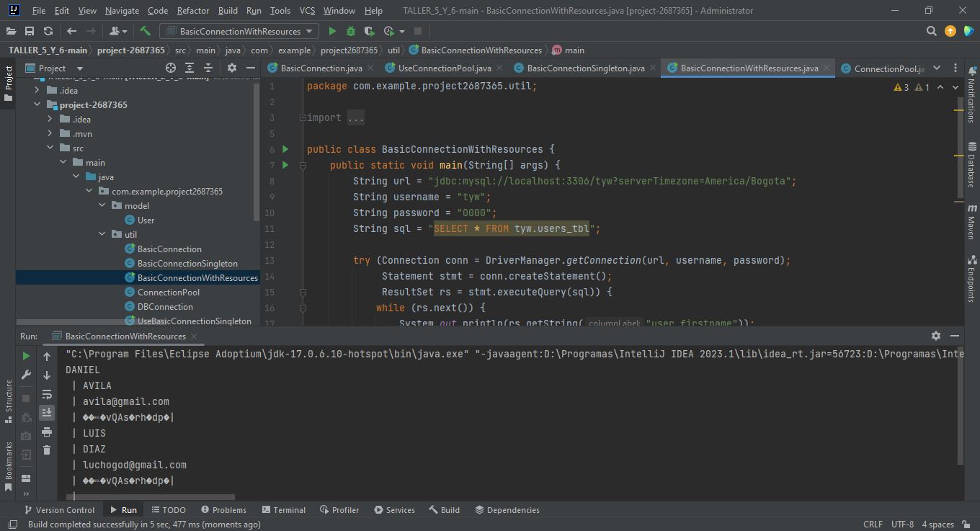Expand the folded import statements

[355, 117]
